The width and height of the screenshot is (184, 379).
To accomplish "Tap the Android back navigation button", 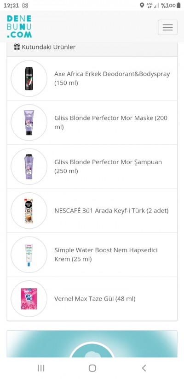I will click(x=144, y=368).
